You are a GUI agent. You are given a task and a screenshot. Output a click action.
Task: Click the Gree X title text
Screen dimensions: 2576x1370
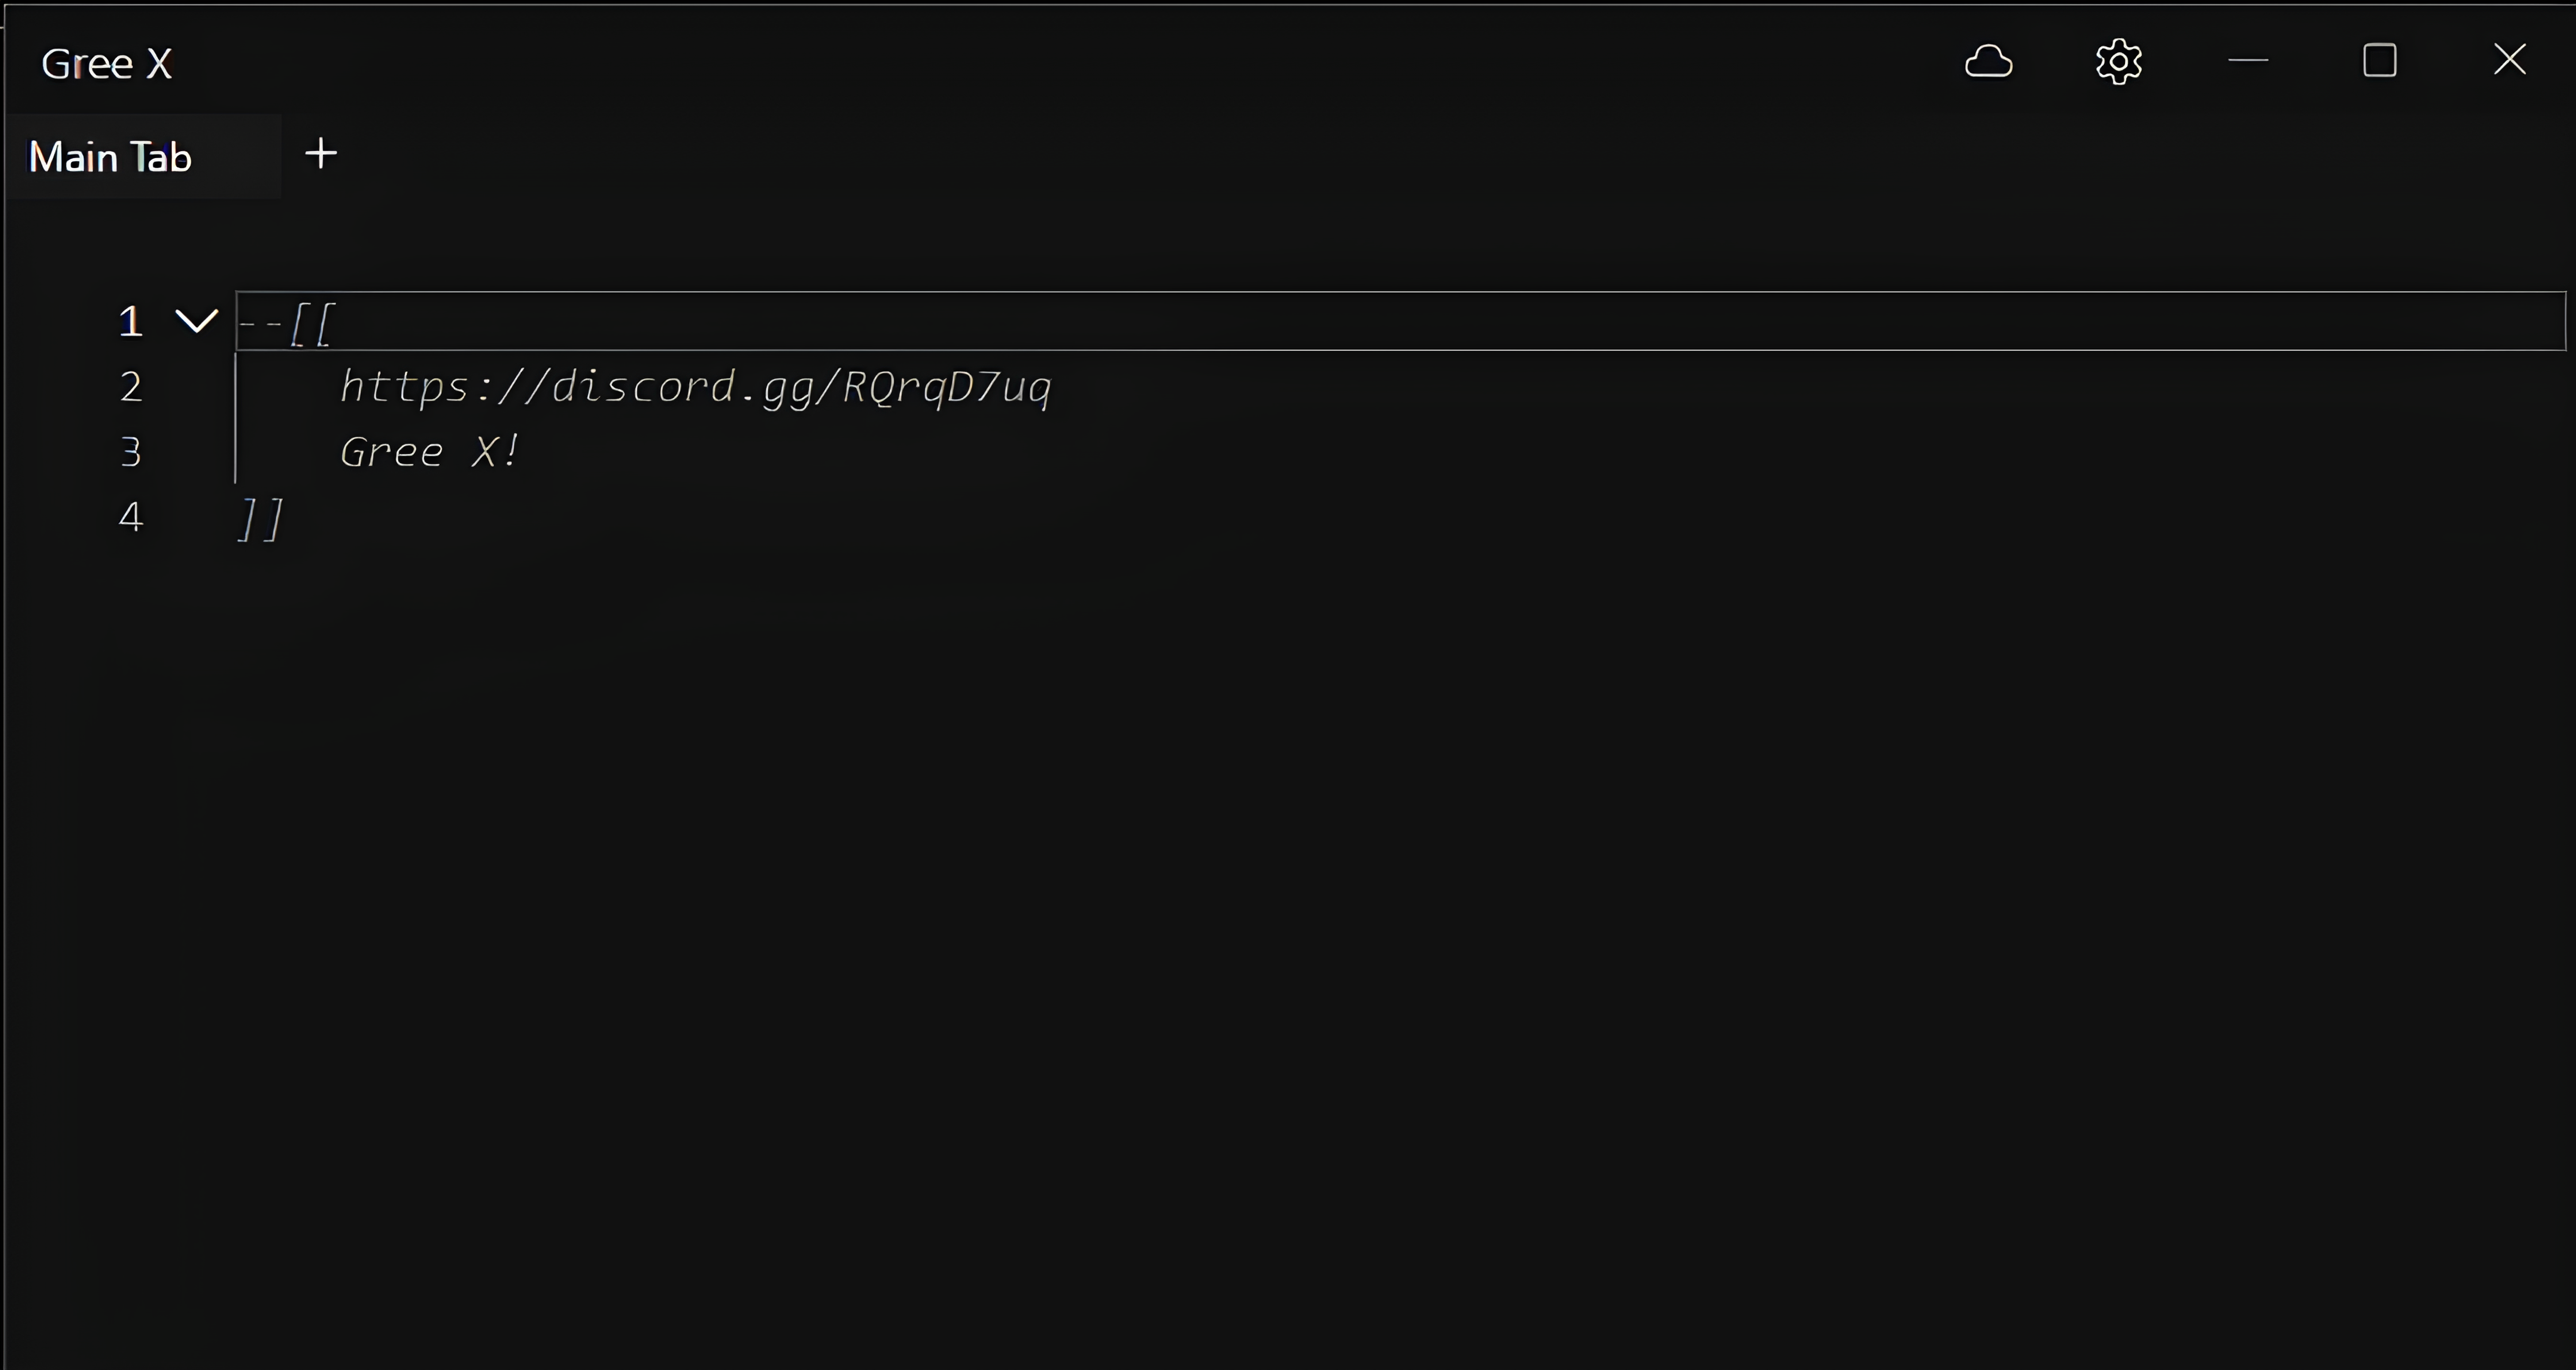(x=106, y=64)
